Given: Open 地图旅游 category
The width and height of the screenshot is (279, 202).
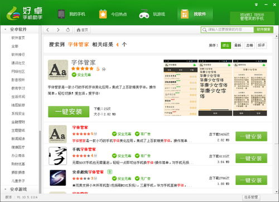Looking at the screenshot, I should (x=18, y=105).
